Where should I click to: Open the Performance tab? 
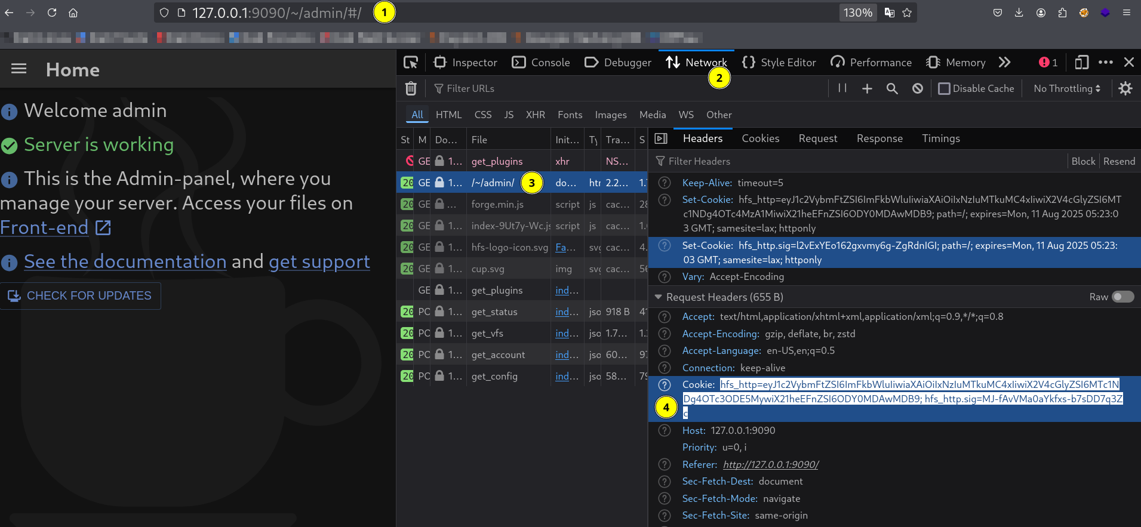point(872,62)
